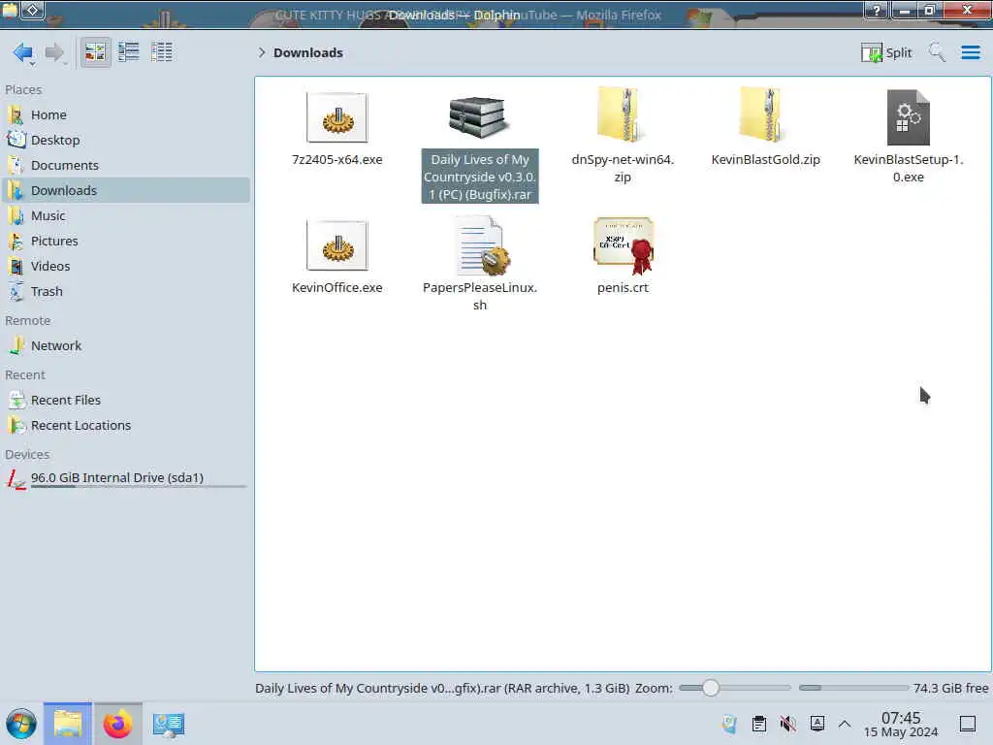
Task: Open Recent Files
Action: tap(126, 401)
